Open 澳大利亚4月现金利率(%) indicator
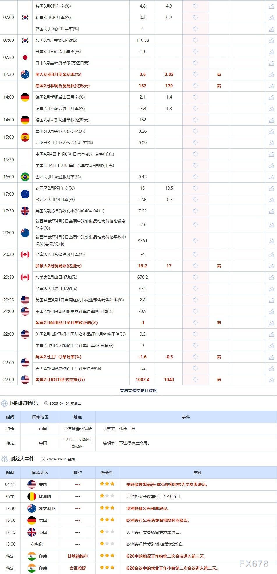 click(x=58, y=74)
